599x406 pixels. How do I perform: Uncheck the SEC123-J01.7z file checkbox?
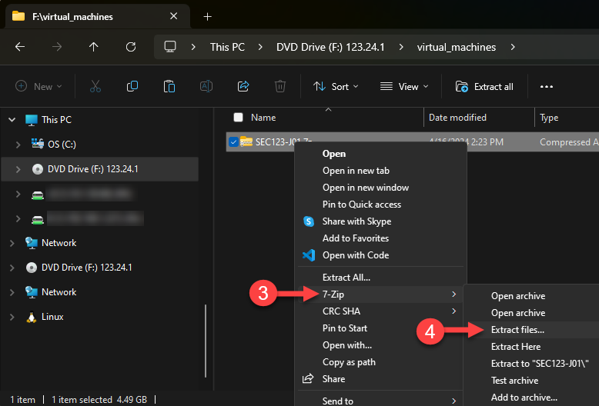(x=233, y=141)
